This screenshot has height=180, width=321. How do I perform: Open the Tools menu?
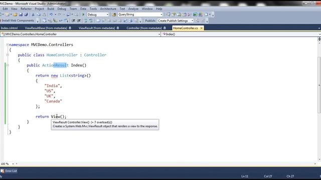(93, 9)
